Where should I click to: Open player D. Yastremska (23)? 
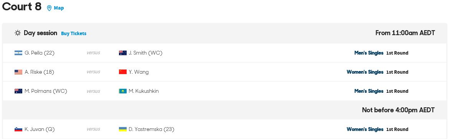pos(151,129)
